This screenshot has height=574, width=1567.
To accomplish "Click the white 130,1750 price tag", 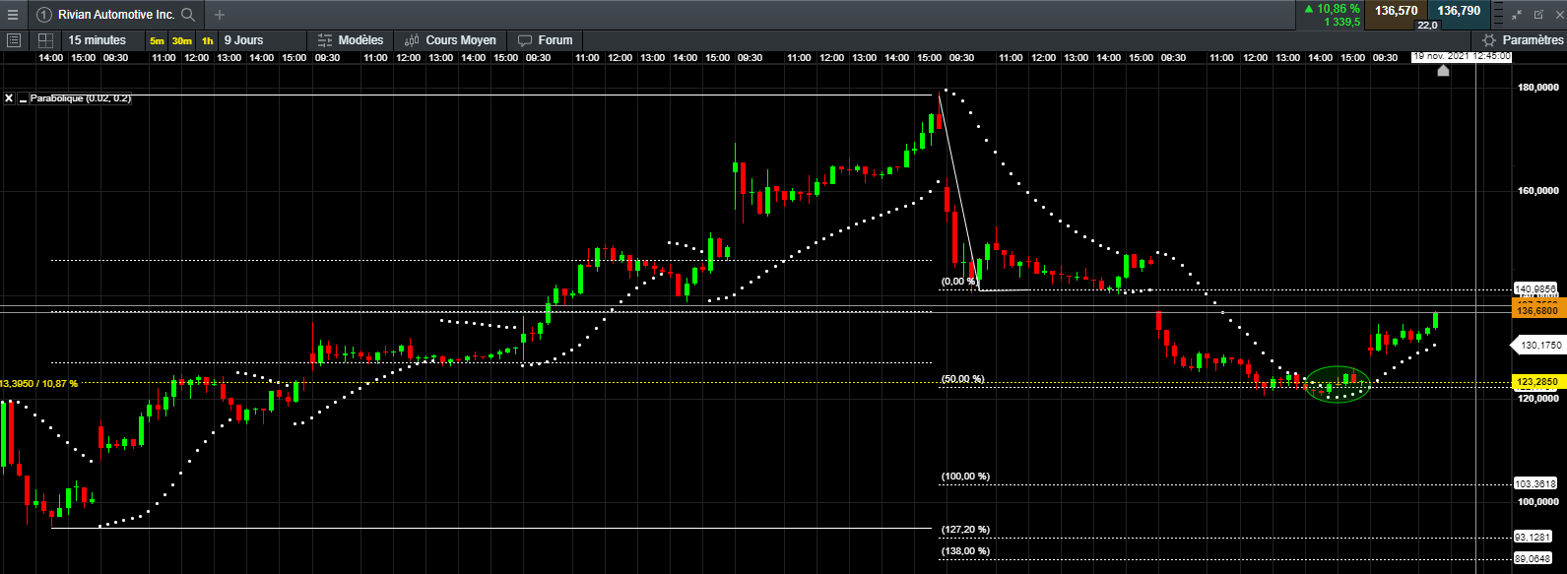I will pos(1538,346).
